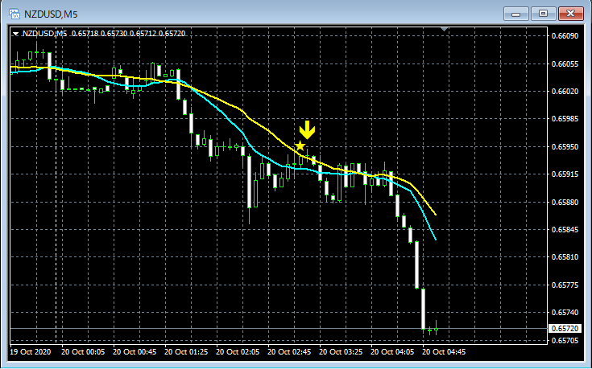
Task: Click the 20 Oct 04:05 time label
Action: (x=392, y=352)
